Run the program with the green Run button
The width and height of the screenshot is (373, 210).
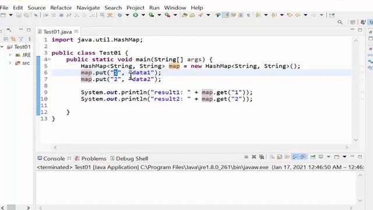point(136,15)
